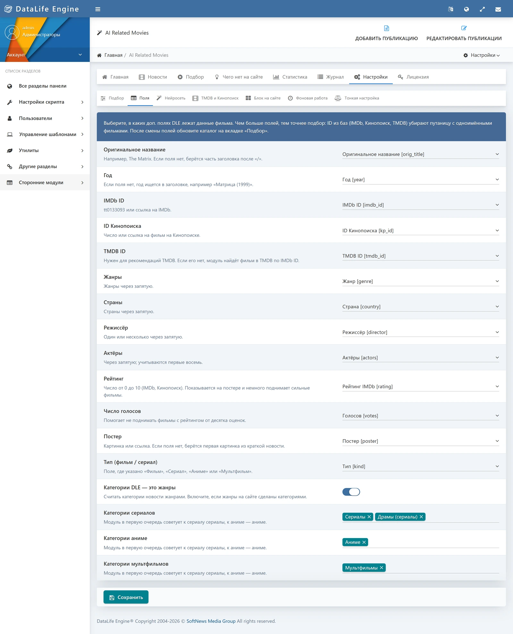Click the translation icon in top bar

[x=450, y=9]
